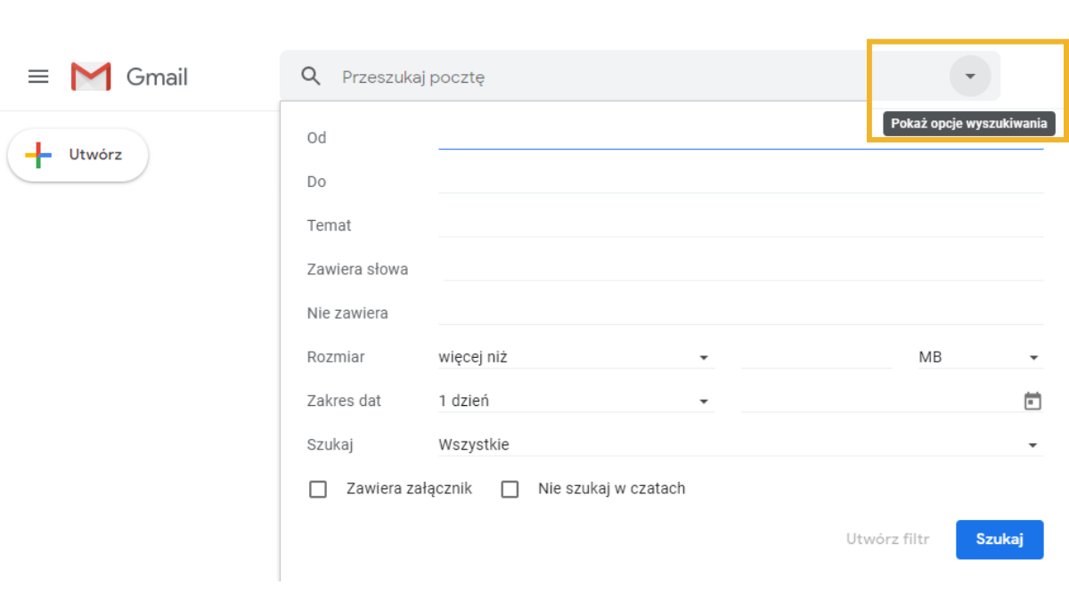Toggle search options arrow in search bar
The width and height of the screenshot is (1069, 593).
pos(970,77)
